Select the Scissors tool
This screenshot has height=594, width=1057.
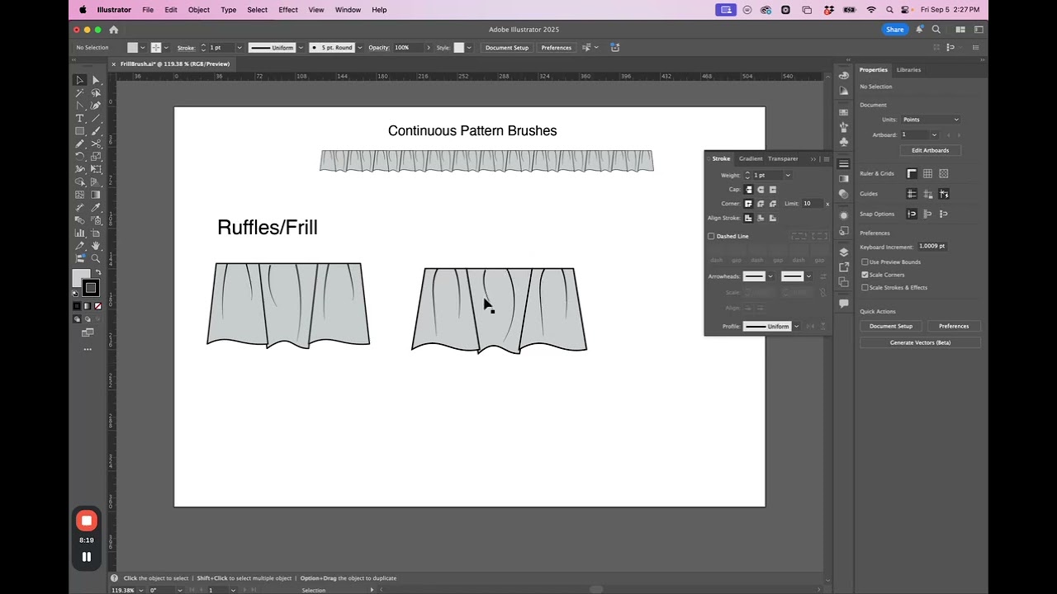96,144
